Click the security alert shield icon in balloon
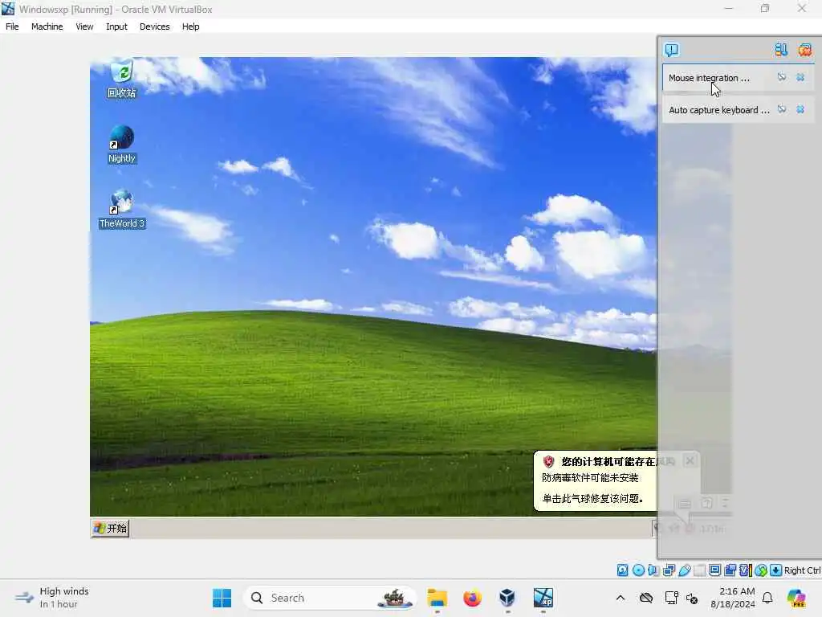This screenshot has height=617, width=822. [x=548, y=461]
